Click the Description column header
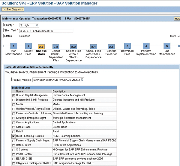The image size is (180, 166). click(x=59, y=92)
